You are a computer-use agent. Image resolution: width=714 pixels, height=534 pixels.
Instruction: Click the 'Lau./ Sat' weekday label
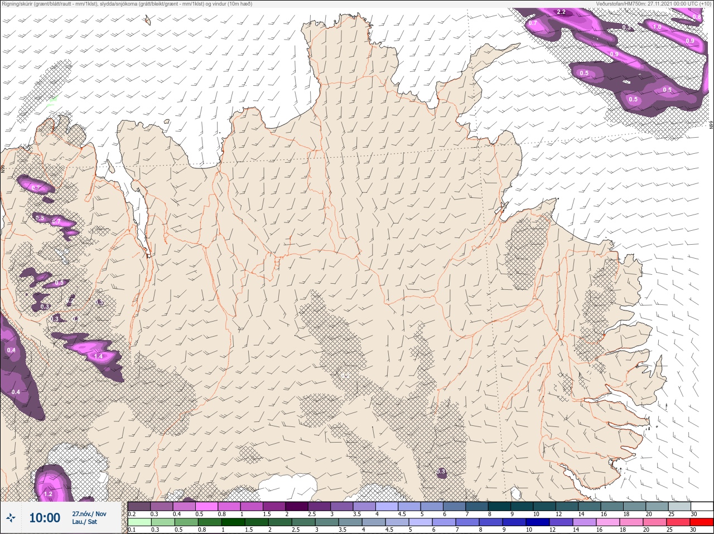pos(85,522)
